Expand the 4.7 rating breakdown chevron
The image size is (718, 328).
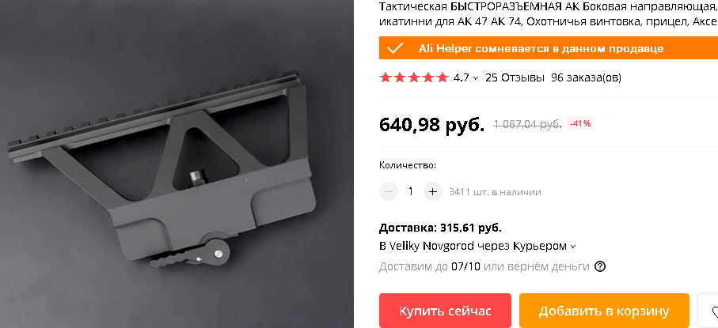[475, 78]
